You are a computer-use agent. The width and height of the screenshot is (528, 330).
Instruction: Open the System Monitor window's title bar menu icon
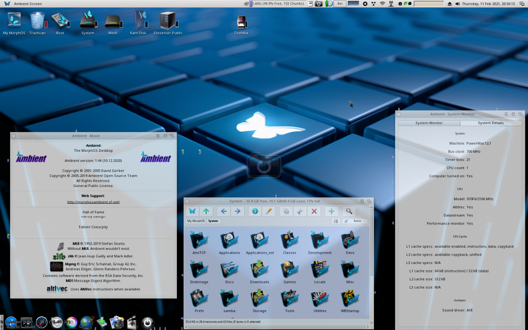point(506,114)
